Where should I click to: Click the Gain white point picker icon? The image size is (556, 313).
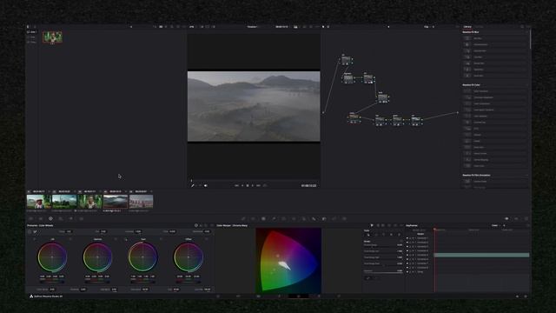126,240
